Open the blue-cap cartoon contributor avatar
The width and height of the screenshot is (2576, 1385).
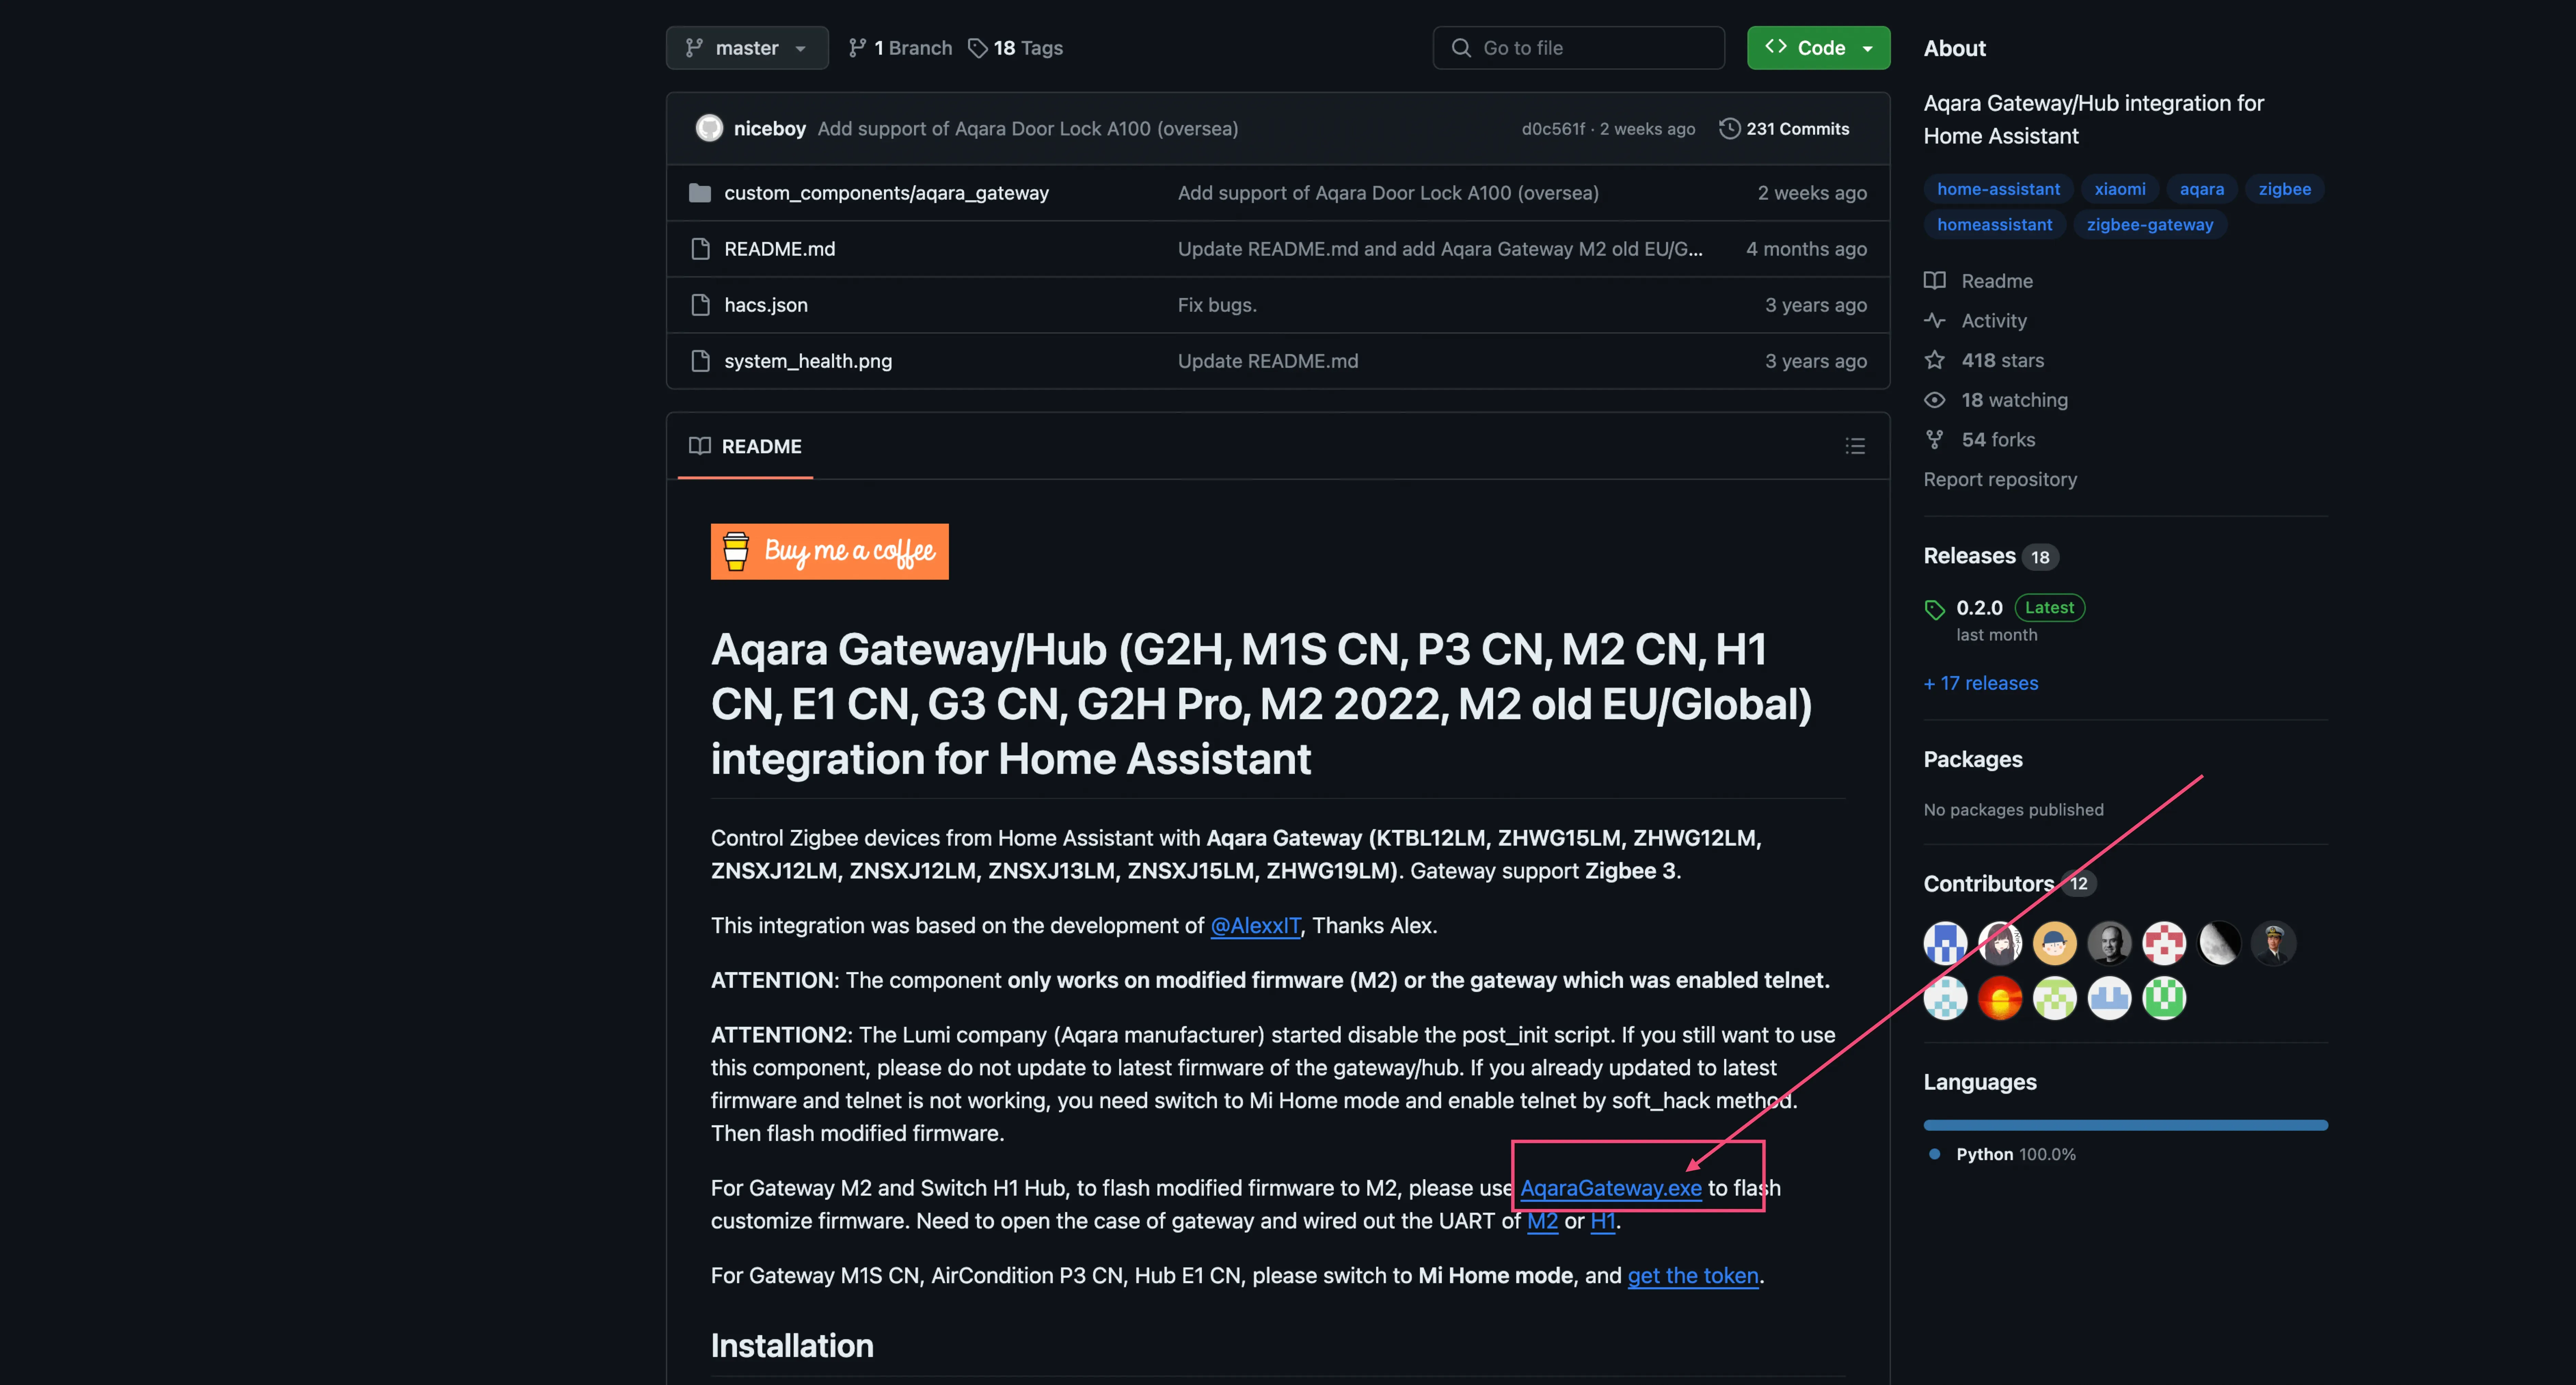click(x=2055, y=943)
